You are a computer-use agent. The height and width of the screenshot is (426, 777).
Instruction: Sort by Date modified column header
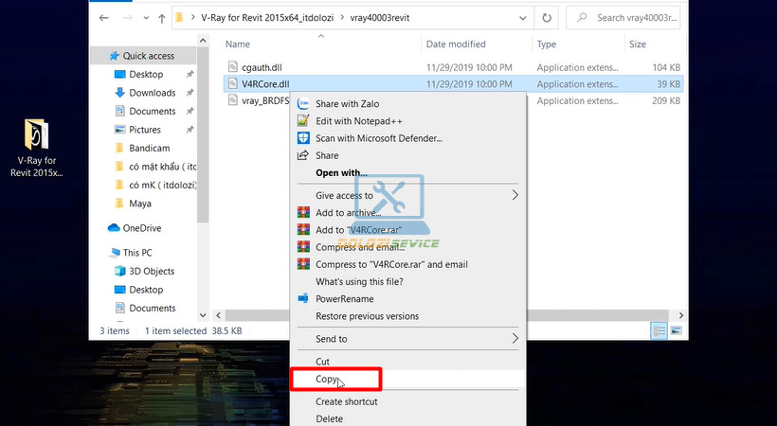[x=456, y=44]
